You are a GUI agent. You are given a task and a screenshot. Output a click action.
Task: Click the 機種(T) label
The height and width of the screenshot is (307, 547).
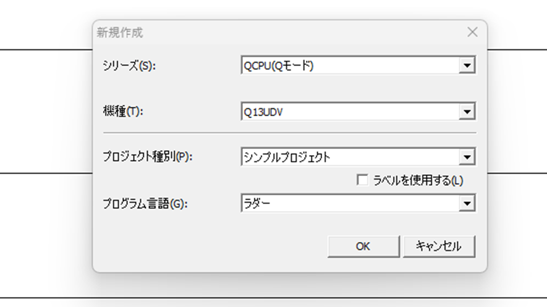point(123,112)
